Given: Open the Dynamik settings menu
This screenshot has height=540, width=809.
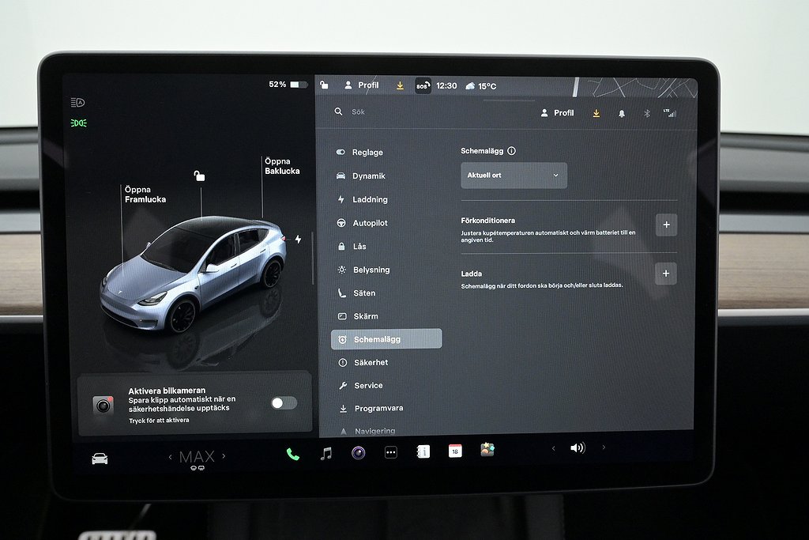Looking at the screenshot, I should point(360,176).
